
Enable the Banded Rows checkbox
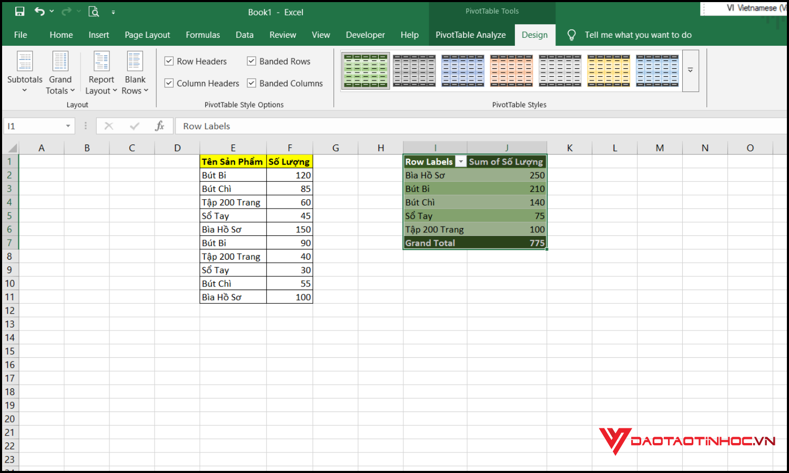(x=251, y=61)
